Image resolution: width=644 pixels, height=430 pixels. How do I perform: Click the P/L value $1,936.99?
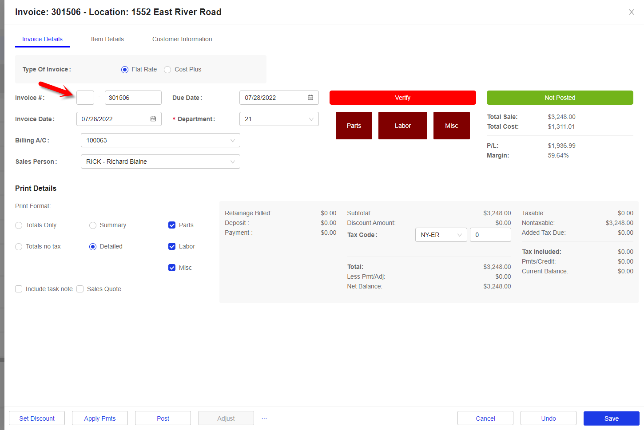click(x=561, y=146)
